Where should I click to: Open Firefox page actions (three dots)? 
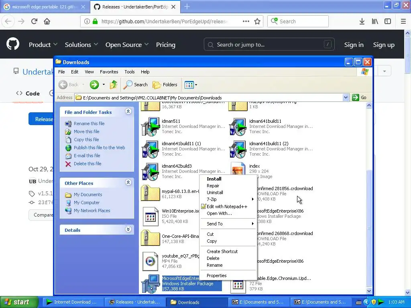[246, 21]
